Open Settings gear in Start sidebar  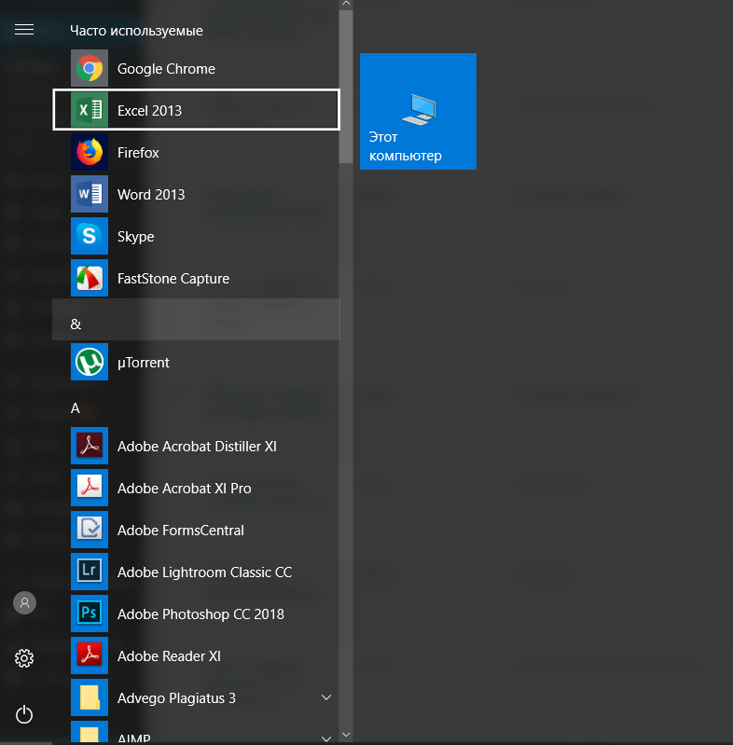(x=24, y=659)
